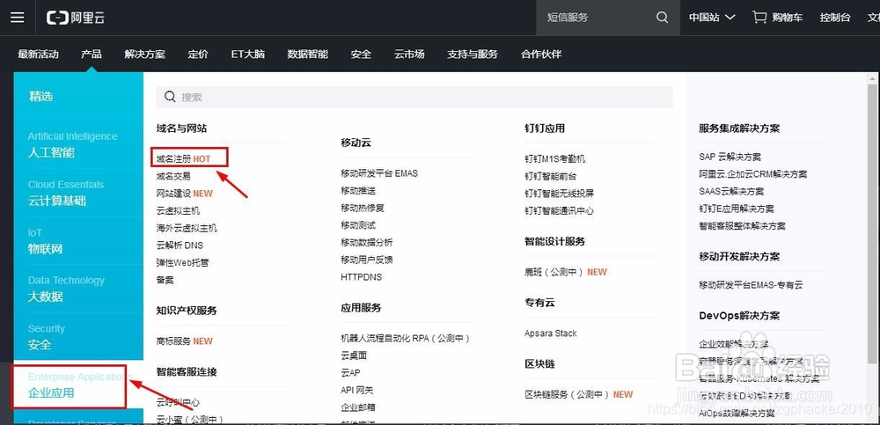Select 最新活动 in the nav bar
Screen dimensions: 880x425
(38, 55)
